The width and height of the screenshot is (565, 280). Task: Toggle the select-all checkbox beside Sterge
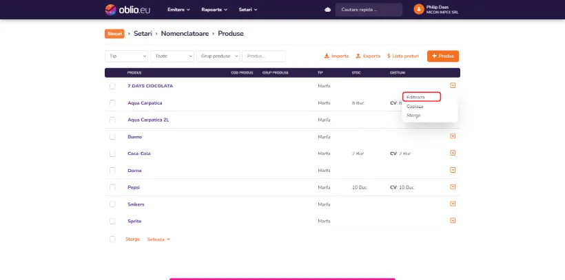[112, 239]
